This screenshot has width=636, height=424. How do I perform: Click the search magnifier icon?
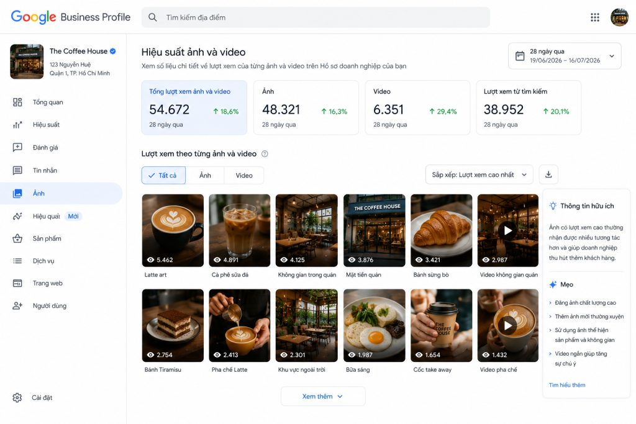coord(153,17)
